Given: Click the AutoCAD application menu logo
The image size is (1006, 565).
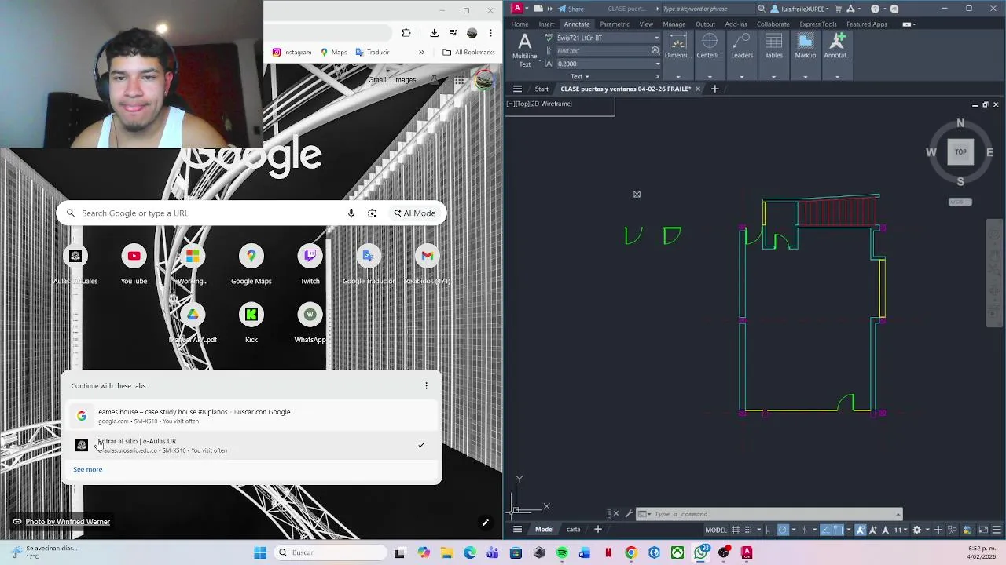Looking at the screenshot, I should (517, 9).
